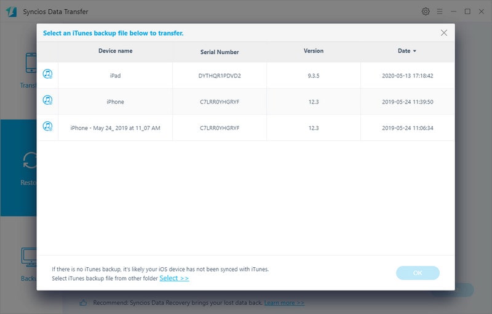Click date 2019-05-24 11:06:34
Viewport: 492px width, 314px height.
407,128
